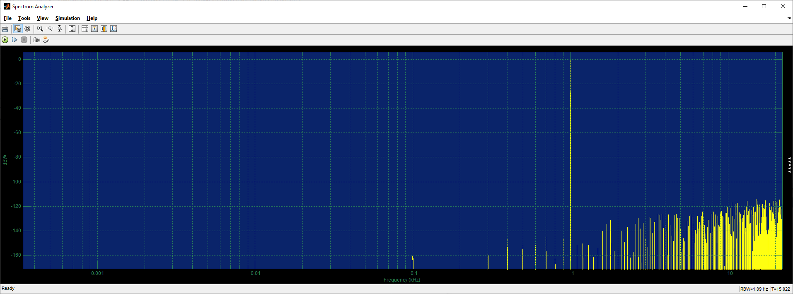This screenshot has height=294, width=793.
Task: Toggle Cursor Measurements panel
Action: pyautogui.click(x=85, y=29)
